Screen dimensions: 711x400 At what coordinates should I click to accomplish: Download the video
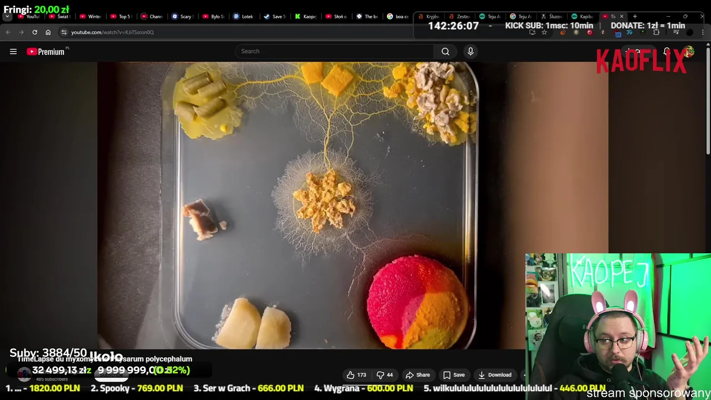(x=494, y=375)
